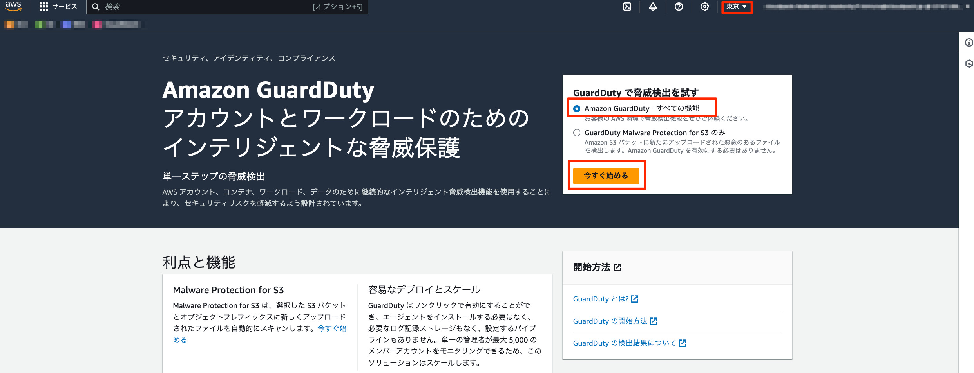Click the orange square favorite swatch icon
The width and height of the screenshot is (974, 373).
(8, 24)
